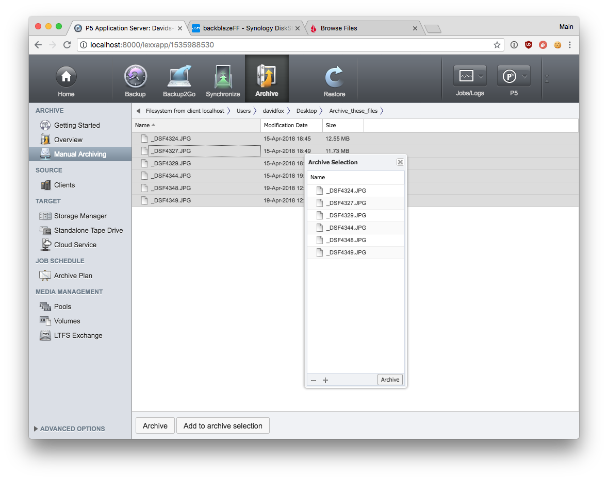Select file _DSF4349.JPG in main list
608x480 pixels.
pos(219,200)
